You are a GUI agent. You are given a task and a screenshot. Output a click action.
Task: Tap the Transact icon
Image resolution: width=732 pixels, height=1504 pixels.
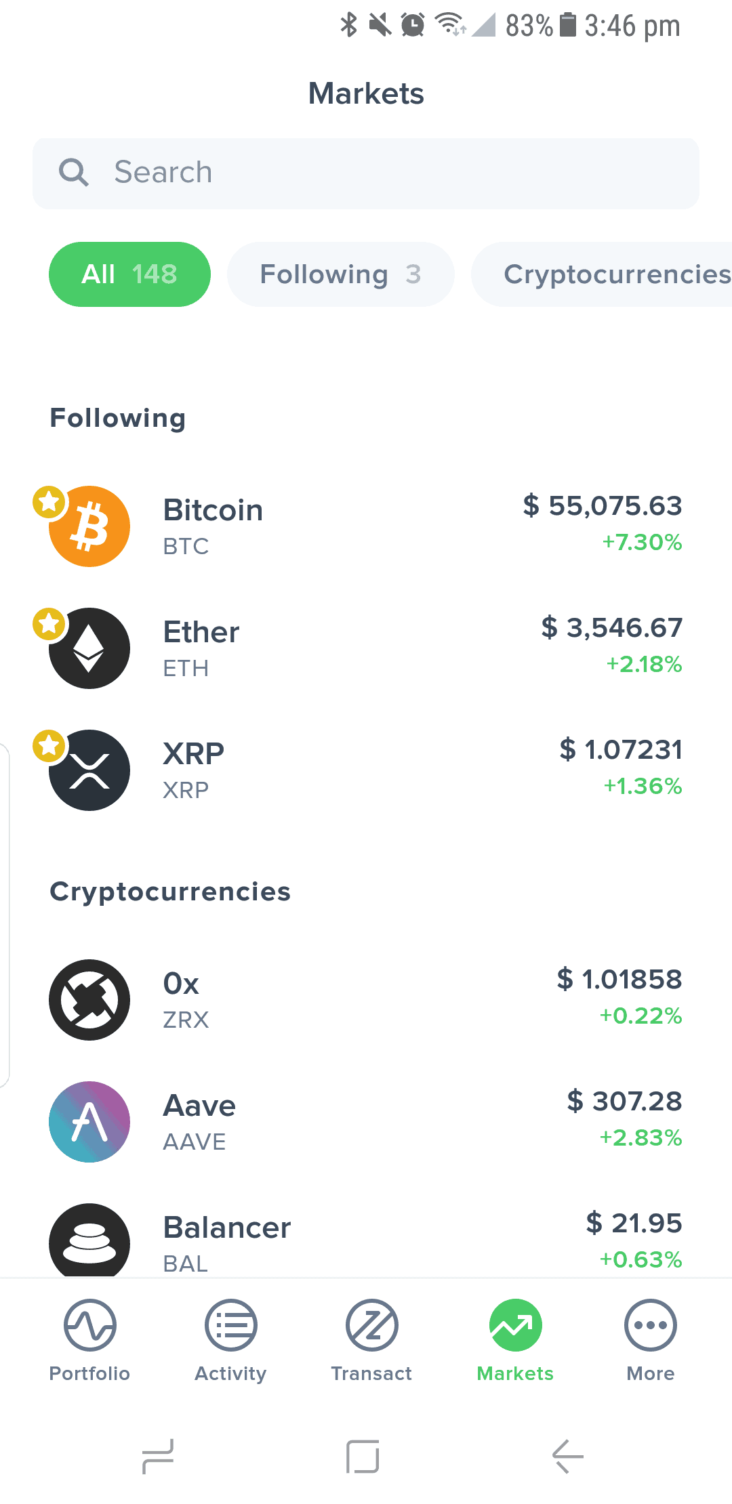pyautogui.click(x=371, y=1325)
